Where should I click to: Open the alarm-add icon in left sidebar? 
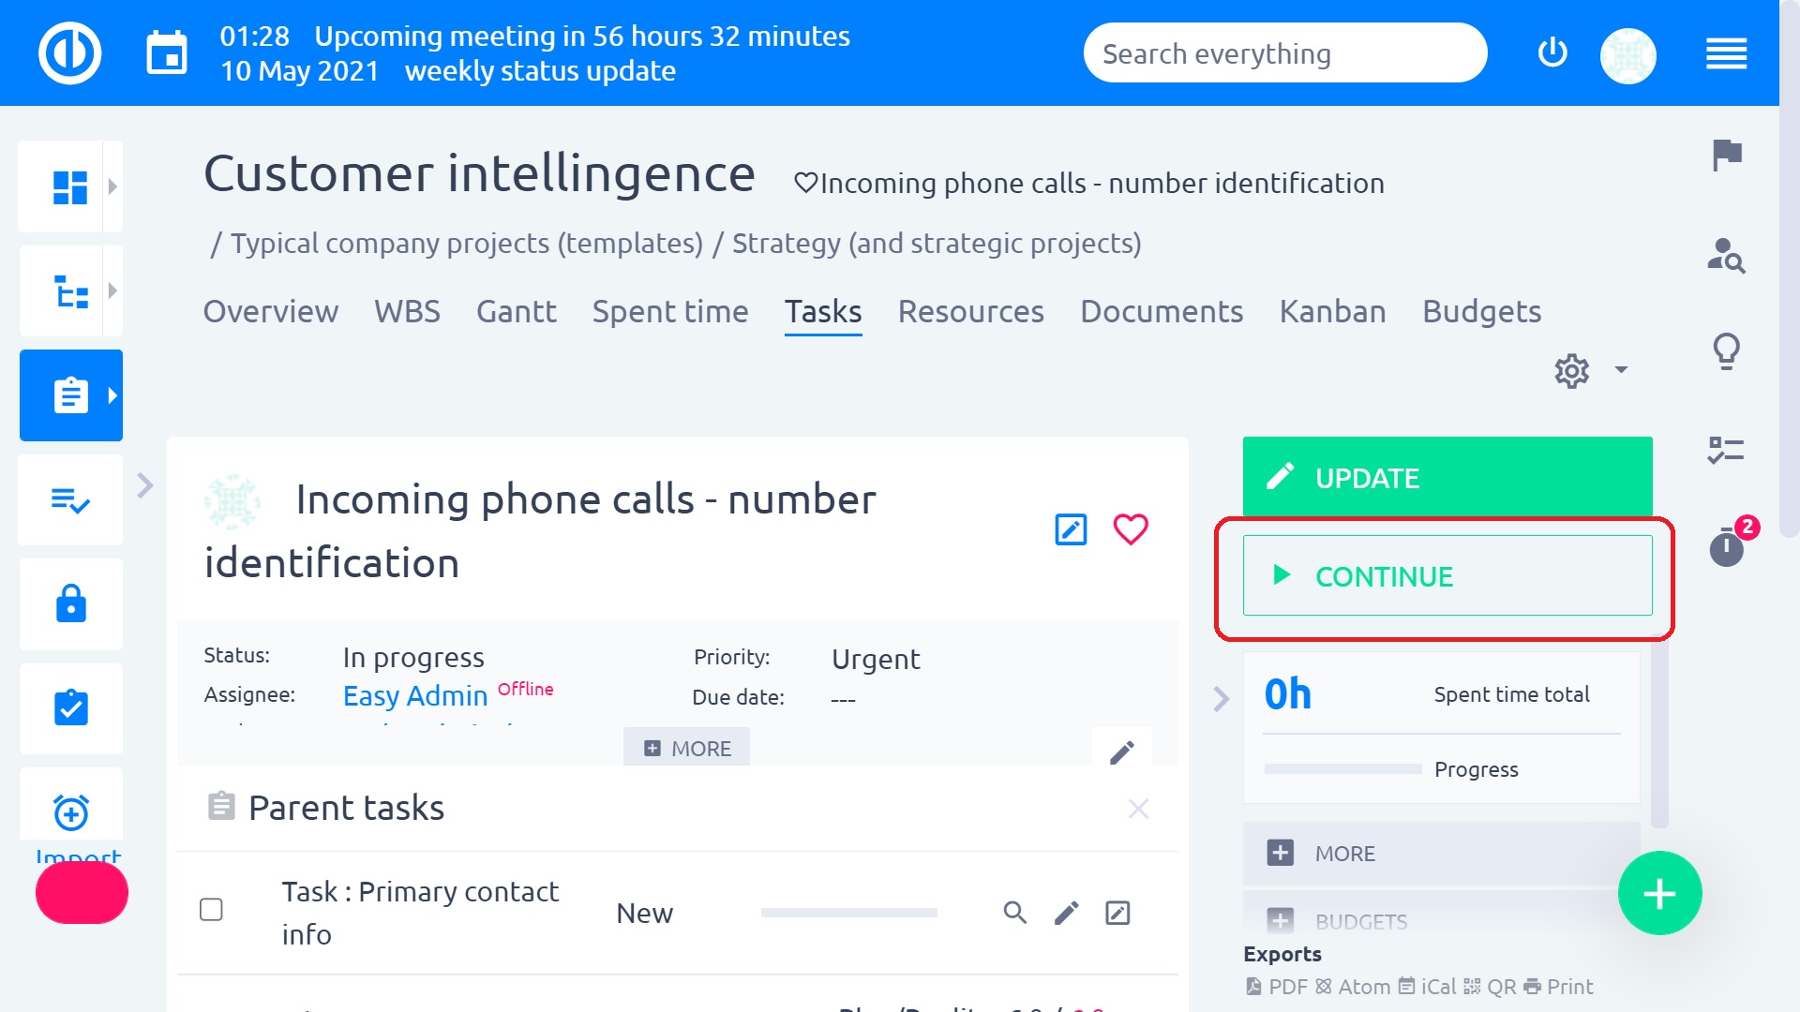coord(71,811)
